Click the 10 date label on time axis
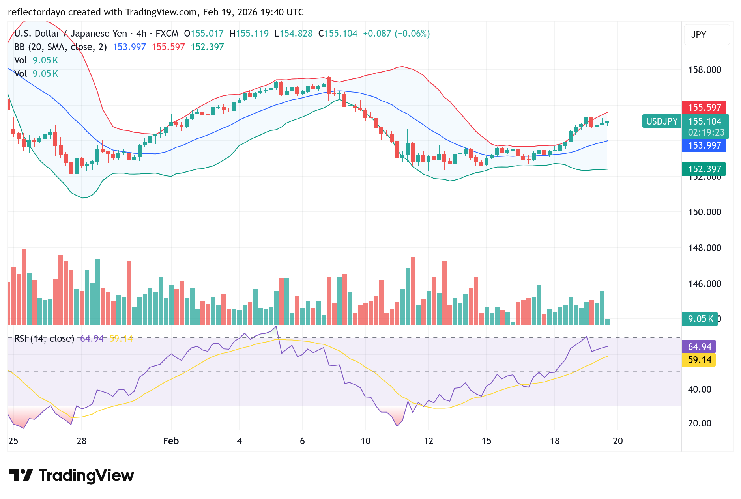The image size is (741, 499). pos(366,441)
